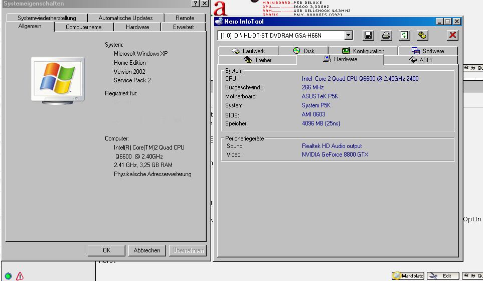Click the text Service Pack 2
This screenshot has width=483, height=281.
click(x=132, y=80)
